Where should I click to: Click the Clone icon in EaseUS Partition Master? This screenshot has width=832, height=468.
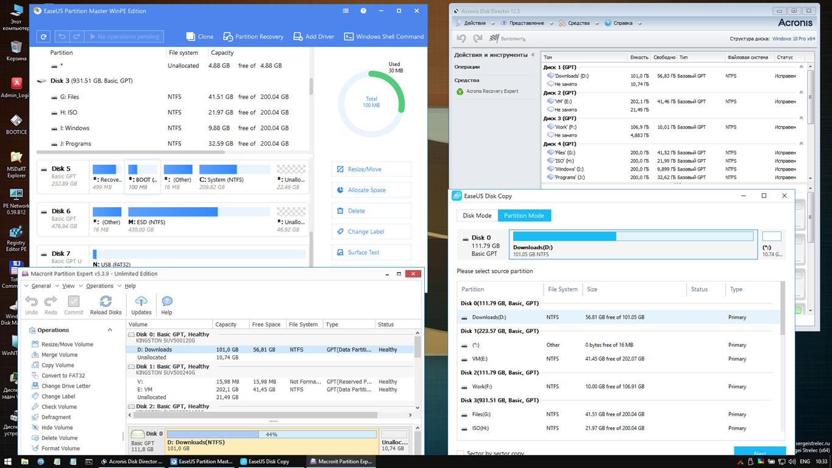199,37
